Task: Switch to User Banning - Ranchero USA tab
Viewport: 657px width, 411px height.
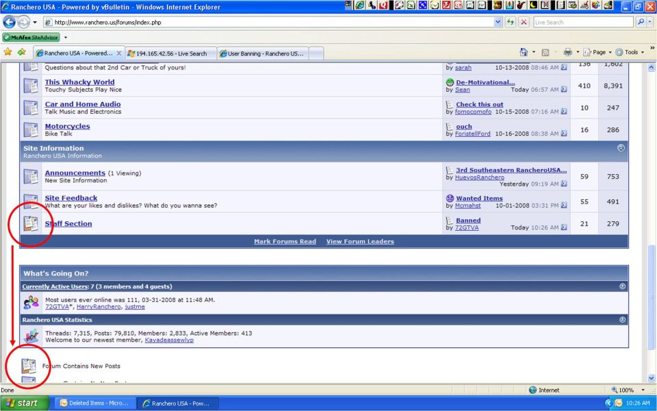Action: tap(263, 53)
